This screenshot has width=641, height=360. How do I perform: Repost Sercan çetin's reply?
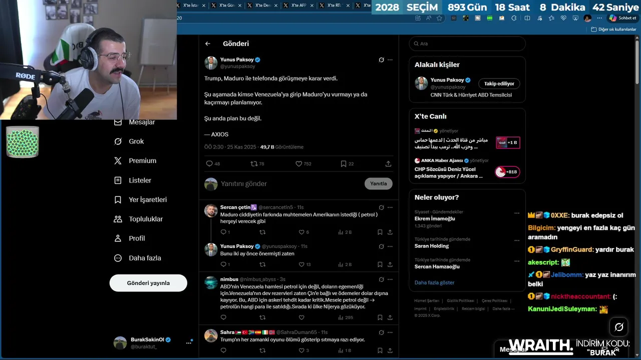262,232
